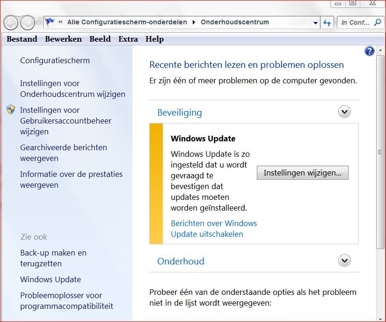Click the blue help question mark icon

[369, 51]
